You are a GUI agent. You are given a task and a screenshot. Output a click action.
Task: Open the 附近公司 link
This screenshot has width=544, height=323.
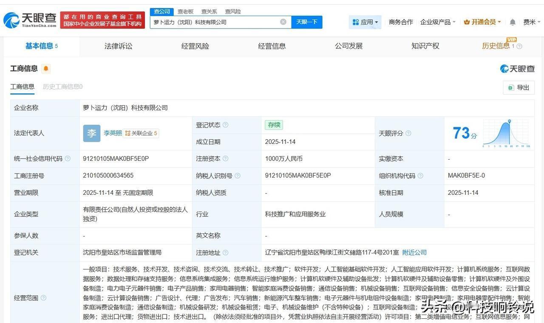[414, 252]
